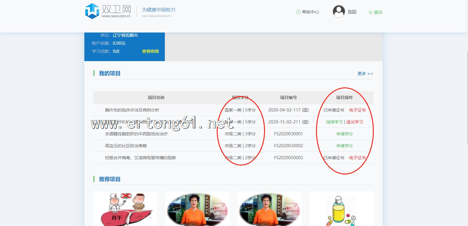Click 继续学习 to continue learning

334,122
